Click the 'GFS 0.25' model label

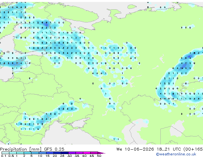[54, 149]
